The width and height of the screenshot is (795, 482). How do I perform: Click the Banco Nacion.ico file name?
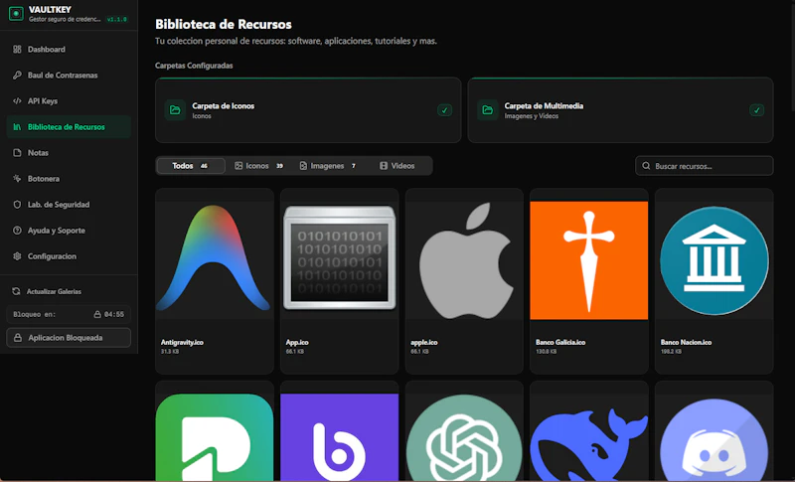[686, 343]
